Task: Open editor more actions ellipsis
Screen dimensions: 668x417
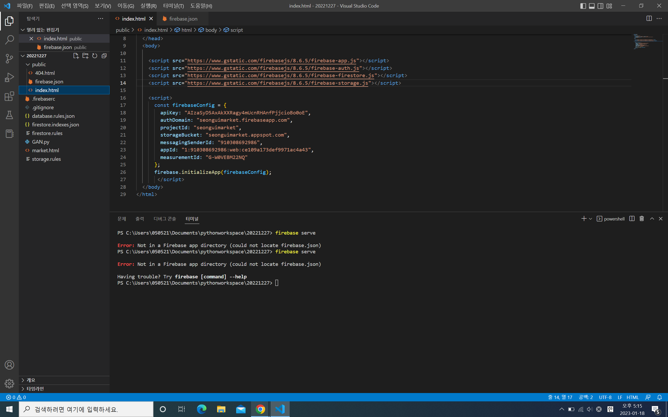Action: pyautogui.click(x=659, y=19)
